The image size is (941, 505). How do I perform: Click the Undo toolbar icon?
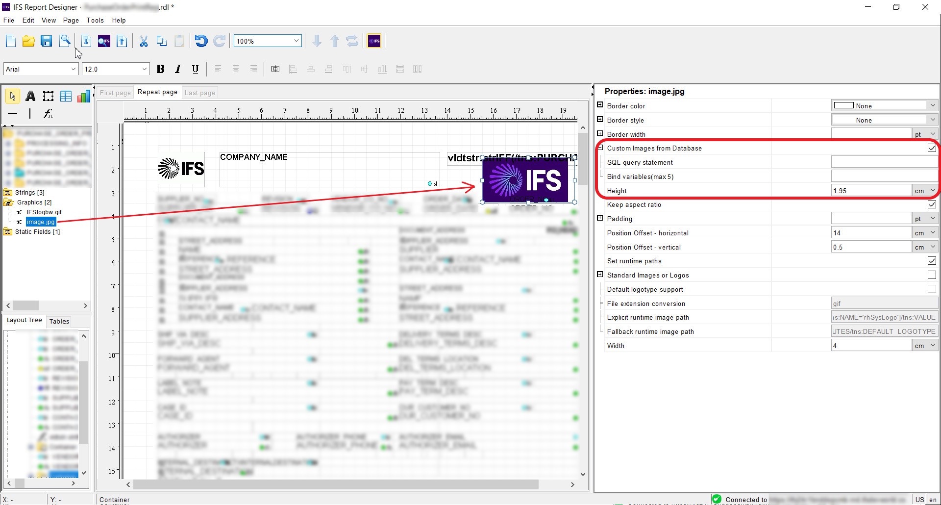201,41
